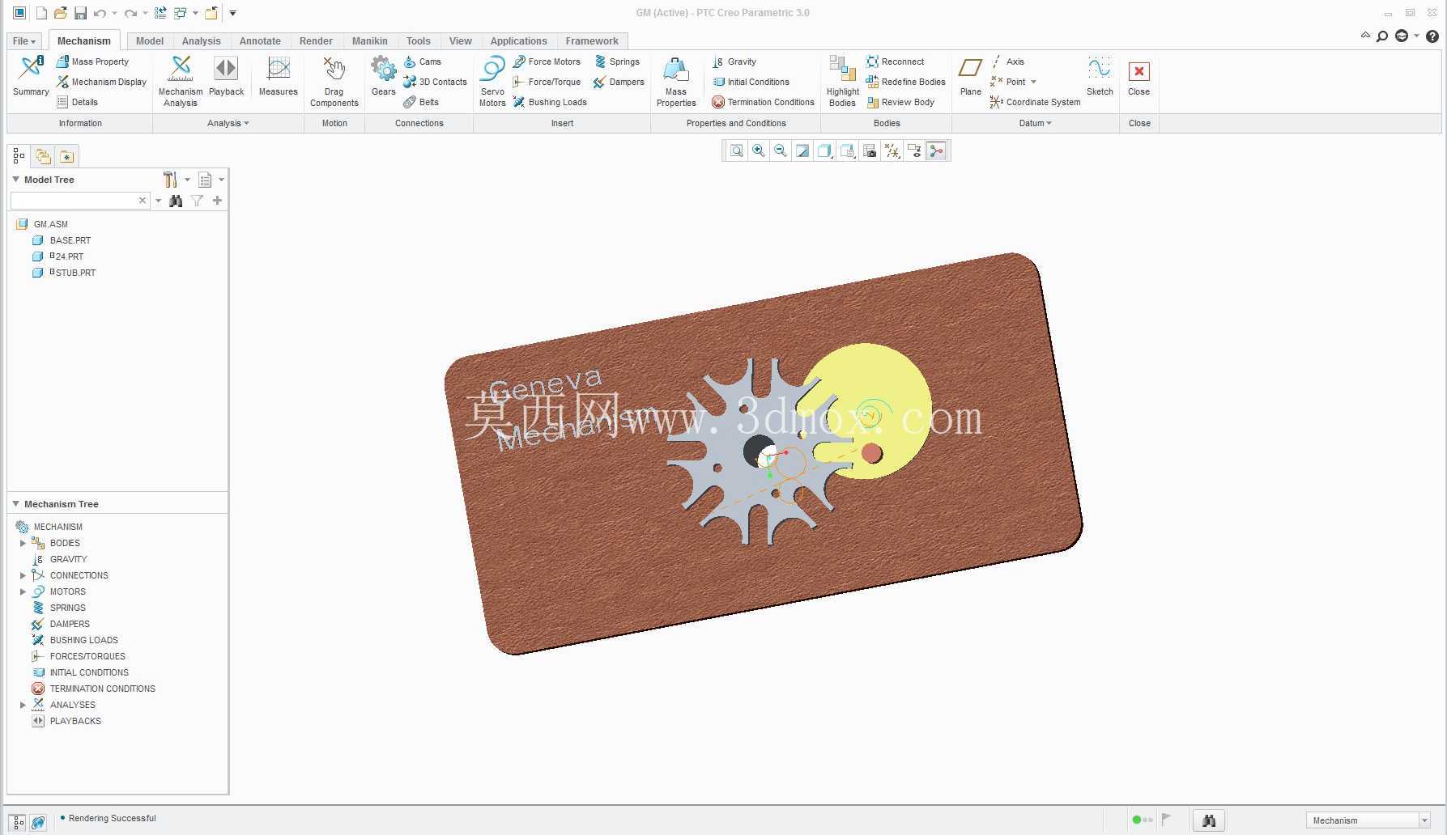Open display style dropdown in graphics toolbar
This screenshot has height=835, width=1447.
pos(824,150)
